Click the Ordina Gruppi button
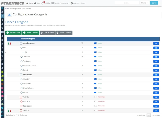Image resolution: width=162 pixels, height=118 pixels. click(47, 33)
